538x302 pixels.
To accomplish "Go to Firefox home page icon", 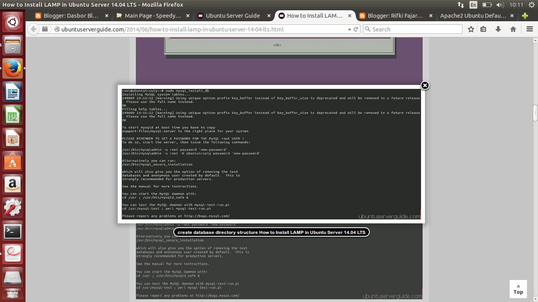I will 513,29.
